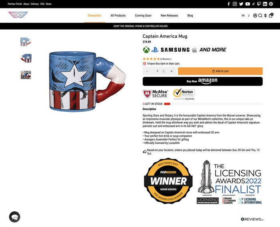Image resolution: width=280 pixels, height=227 pixels.
Task: Open the live chat bubble widget
Action: pyautogui.click(x=15, y=217)
